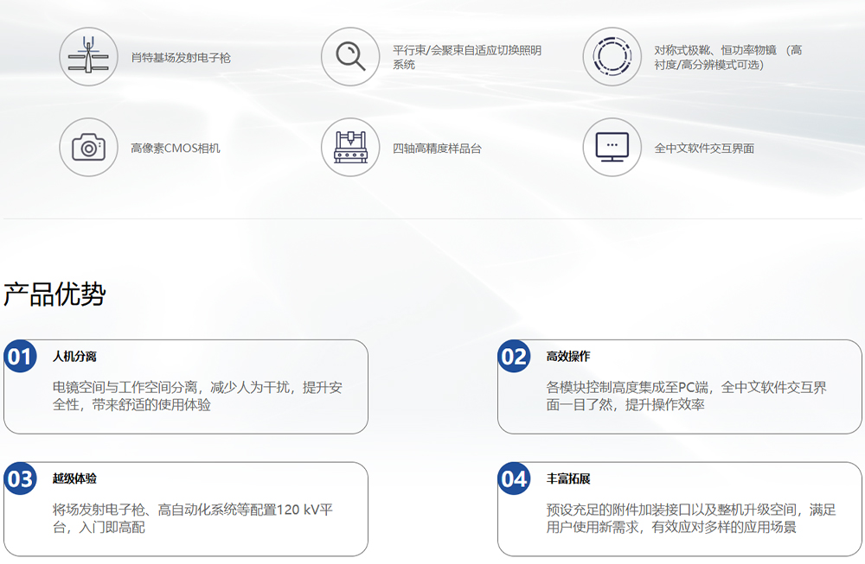
Task: Click the high-pixel CMOS camera icon
Action: point(88,148)
